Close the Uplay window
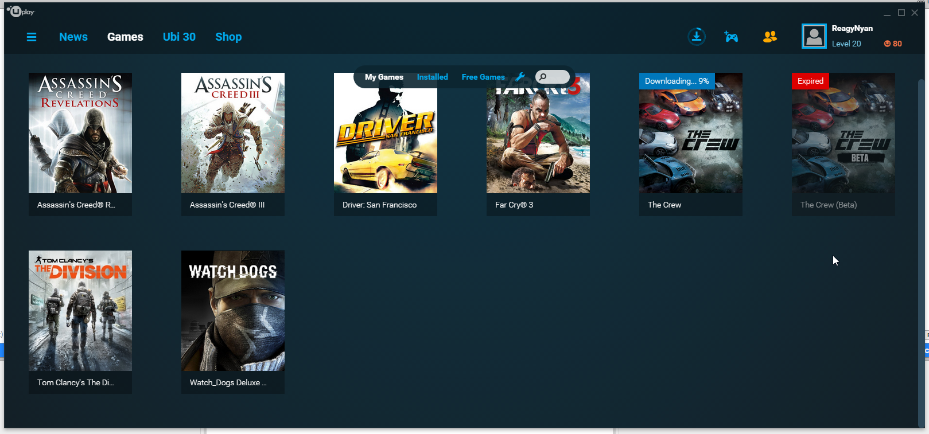Viewport: 929px width, 434px height. coord(915,13)
